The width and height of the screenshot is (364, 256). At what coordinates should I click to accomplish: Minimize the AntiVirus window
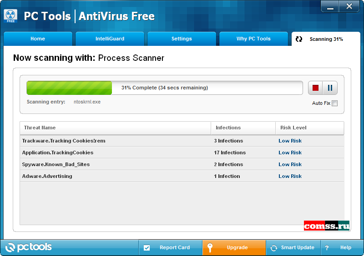(330, 6)
